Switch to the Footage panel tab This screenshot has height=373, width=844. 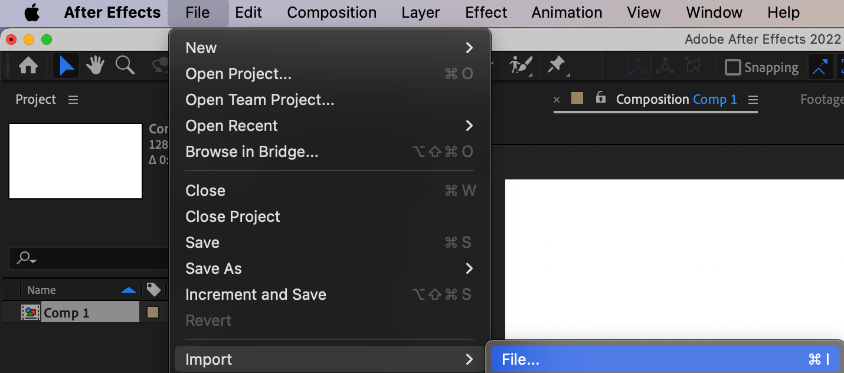point(822,100)
